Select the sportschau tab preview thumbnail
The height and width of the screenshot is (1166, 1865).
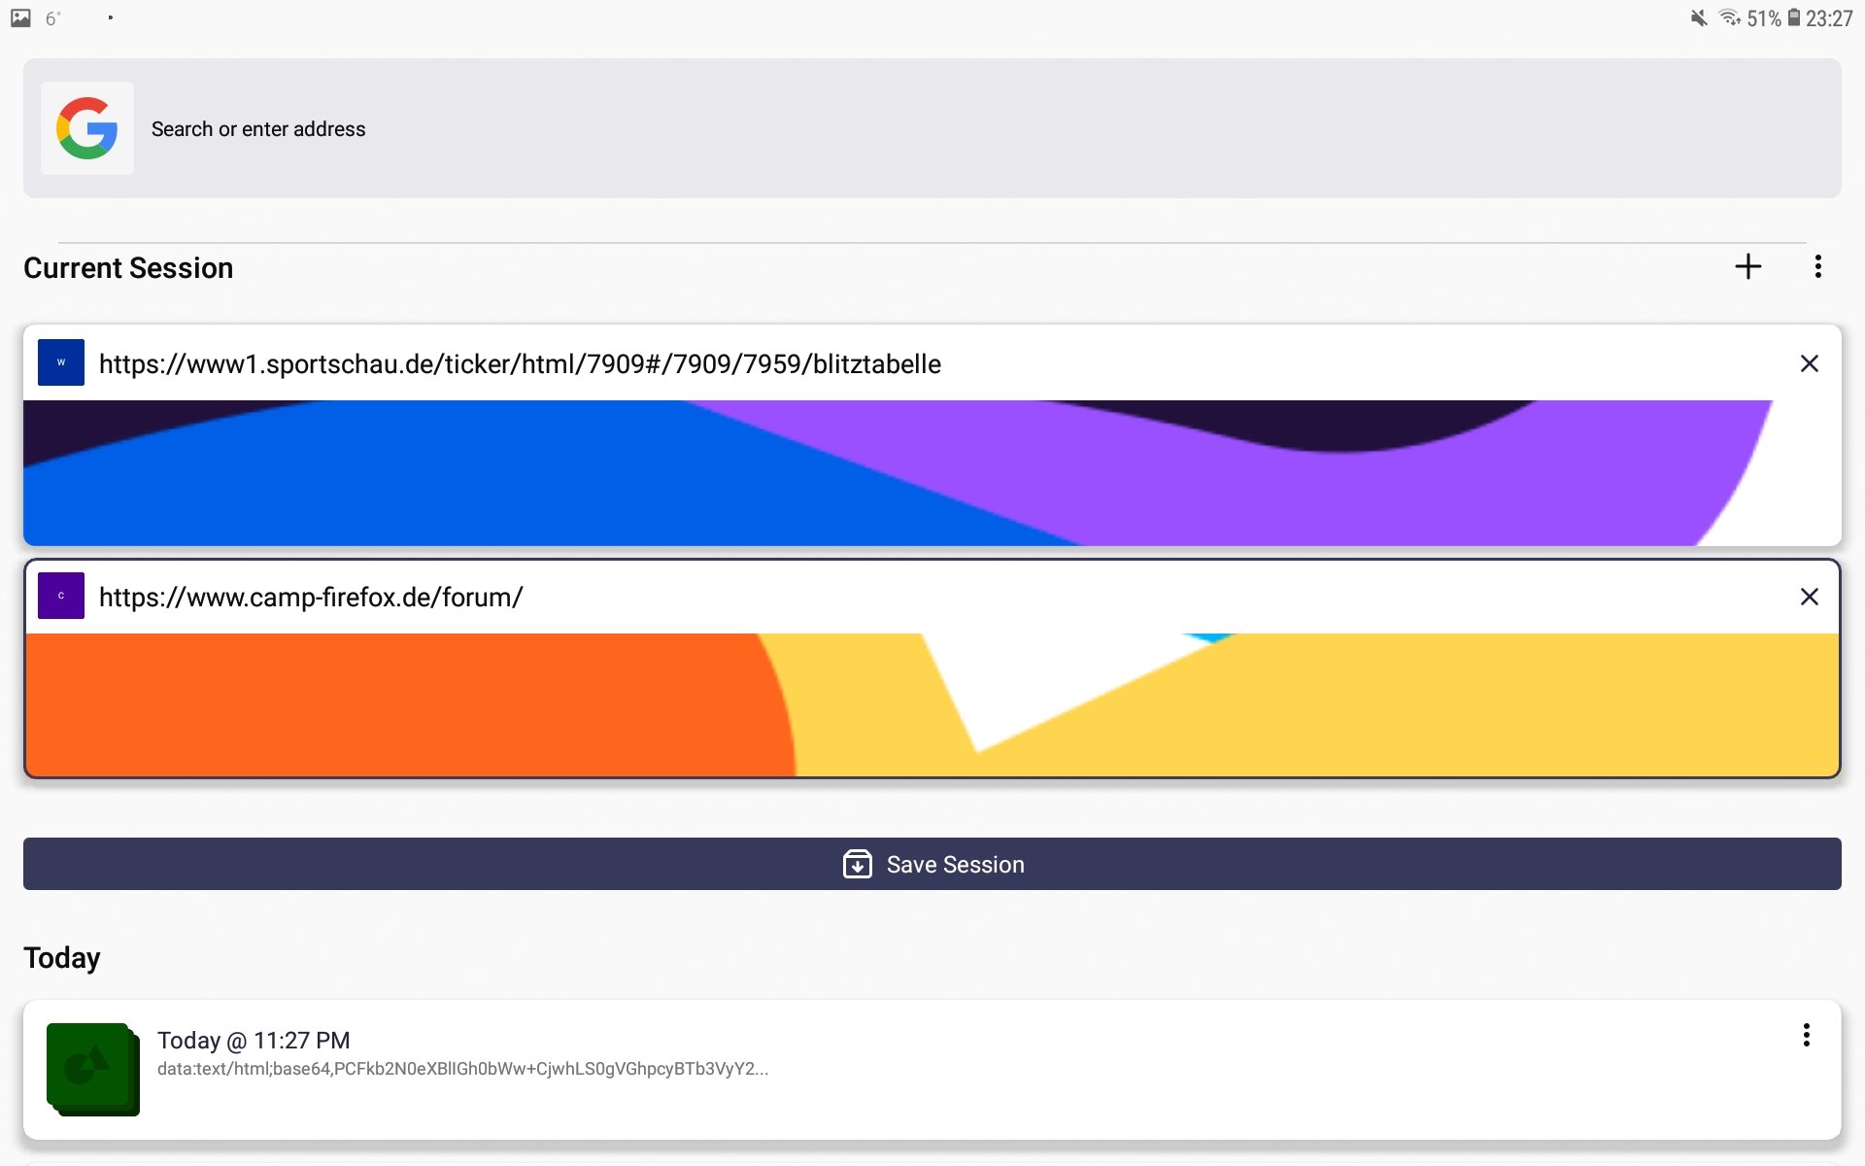click(932, 473)
